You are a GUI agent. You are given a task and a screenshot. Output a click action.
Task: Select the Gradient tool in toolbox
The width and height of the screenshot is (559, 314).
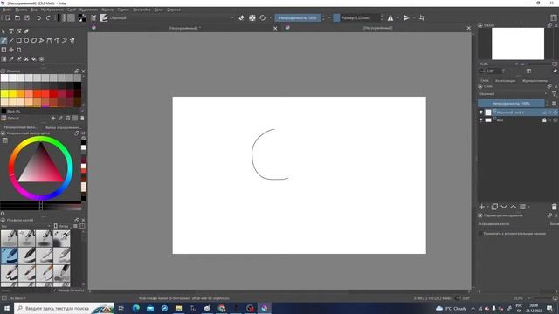point(3,59)
